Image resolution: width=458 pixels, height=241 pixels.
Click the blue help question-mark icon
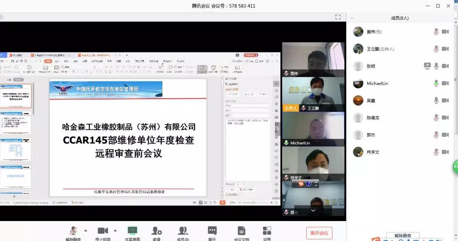click(309, 183)
